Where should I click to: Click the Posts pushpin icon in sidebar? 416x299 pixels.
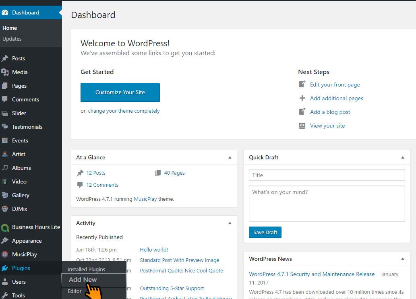click(x=5, y=58)
